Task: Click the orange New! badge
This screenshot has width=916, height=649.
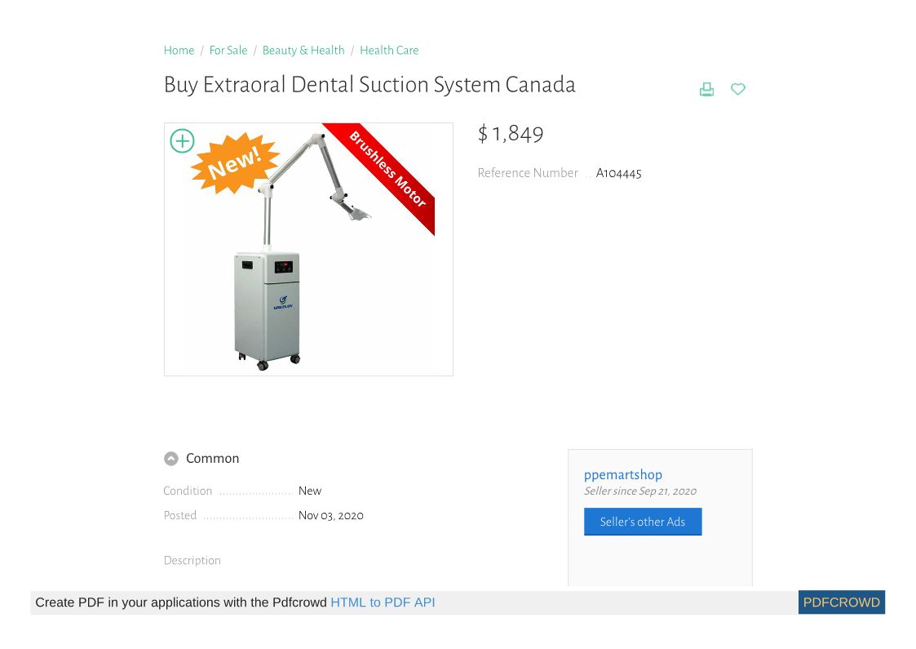Action: click(x=235, y=164)
